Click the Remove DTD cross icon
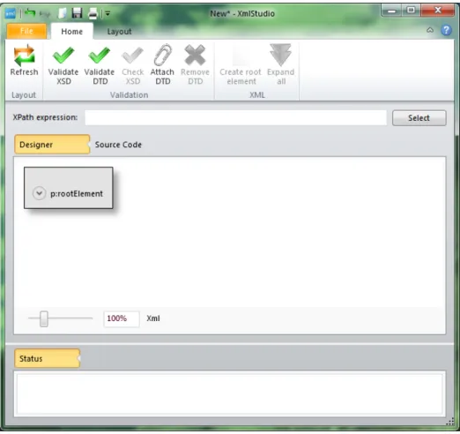 pos(195,55)
